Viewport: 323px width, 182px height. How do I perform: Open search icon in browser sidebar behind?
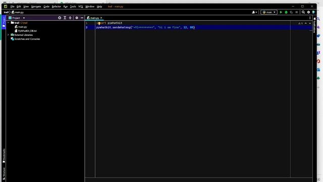pyautogui.click(x=318, y=19)
